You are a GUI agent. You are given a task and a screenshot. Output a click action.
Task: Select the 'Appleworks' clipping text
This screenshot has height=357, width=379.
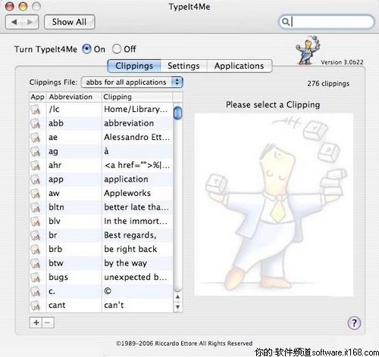(127, 193)
